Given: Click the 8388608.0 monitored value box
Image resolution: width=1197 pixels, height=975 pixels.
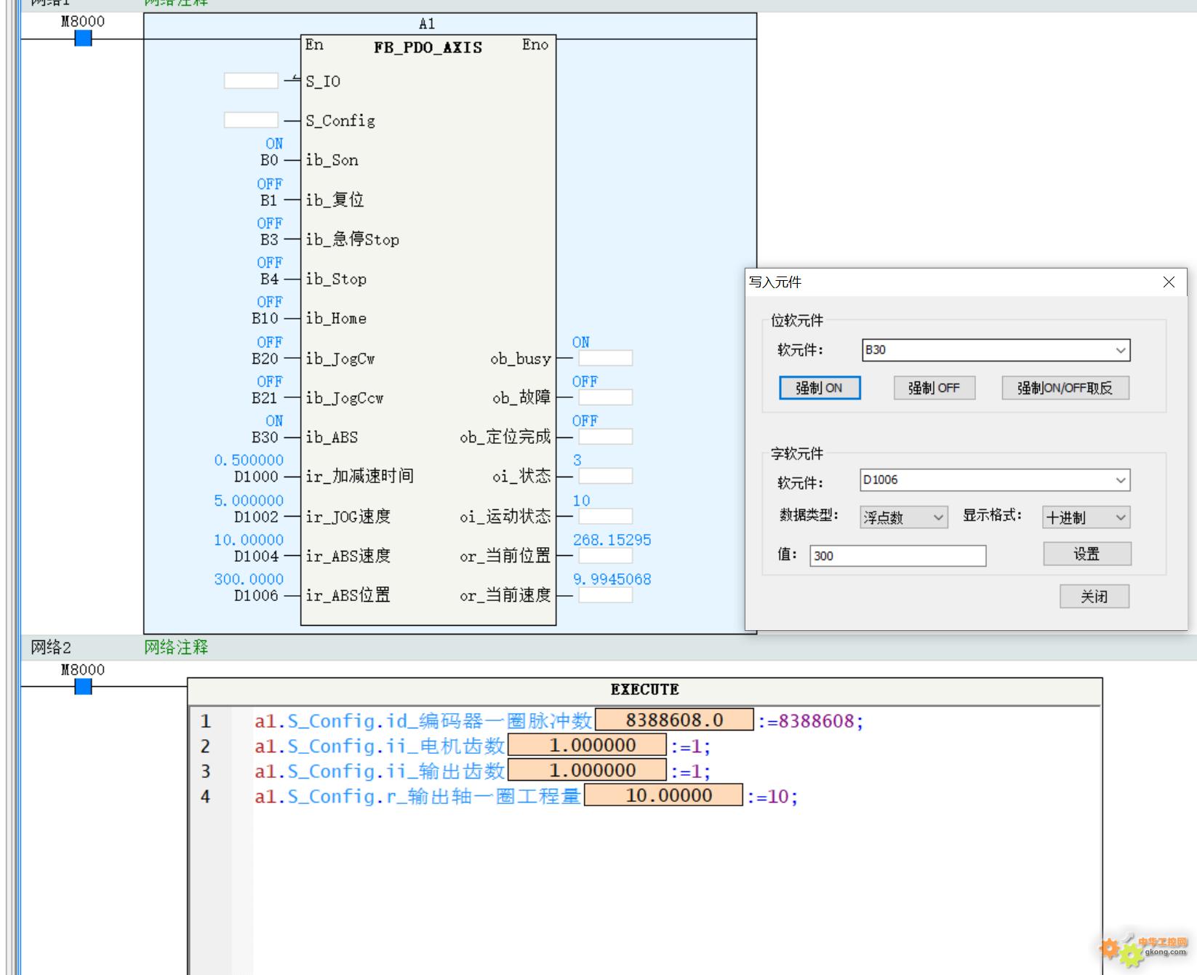Looking at the screenshot, I should (x=675, y=720).
